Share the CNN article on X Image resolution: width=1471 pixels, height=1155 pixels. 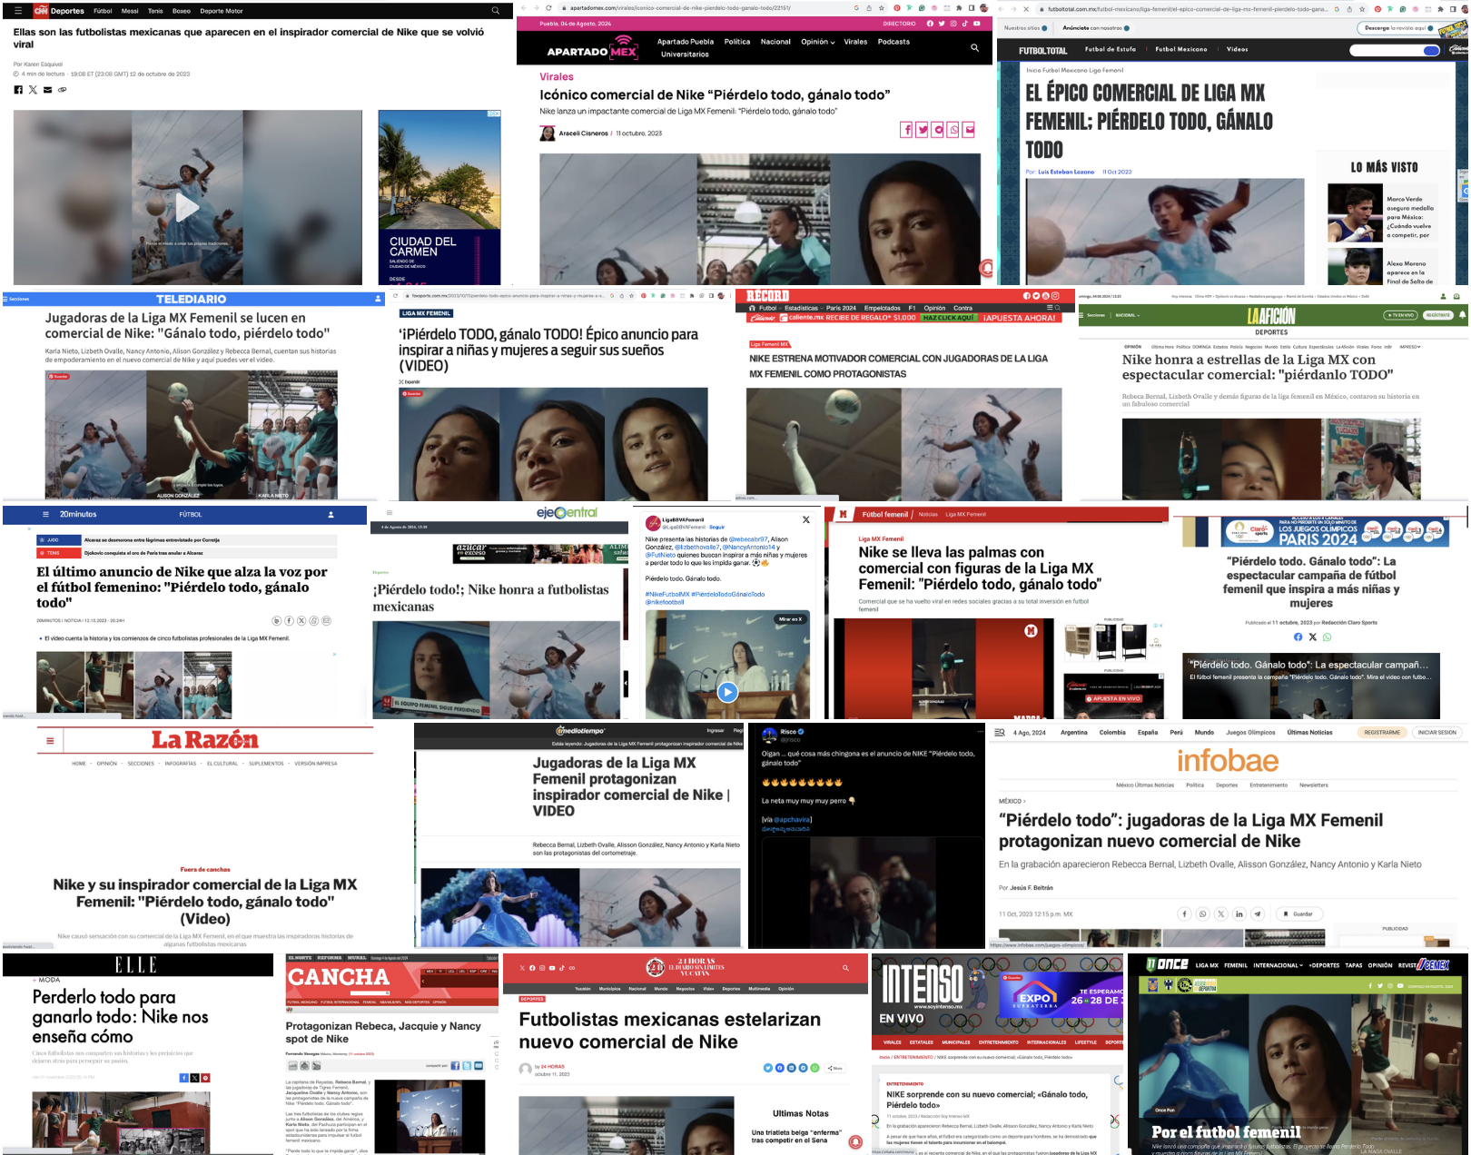(33, 90)
